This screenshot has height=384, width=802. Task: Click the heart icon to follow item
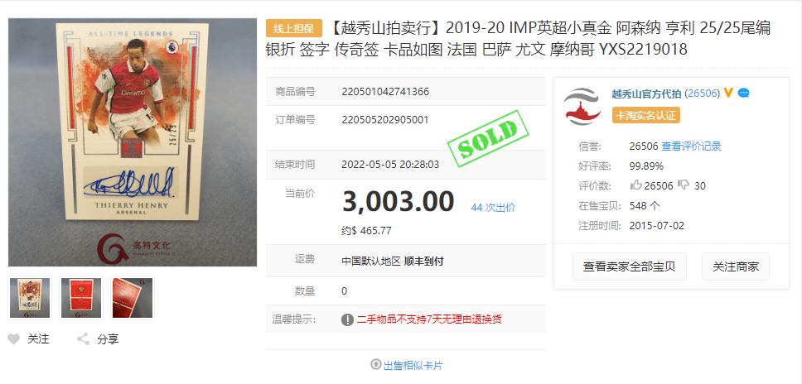[14, 339]
